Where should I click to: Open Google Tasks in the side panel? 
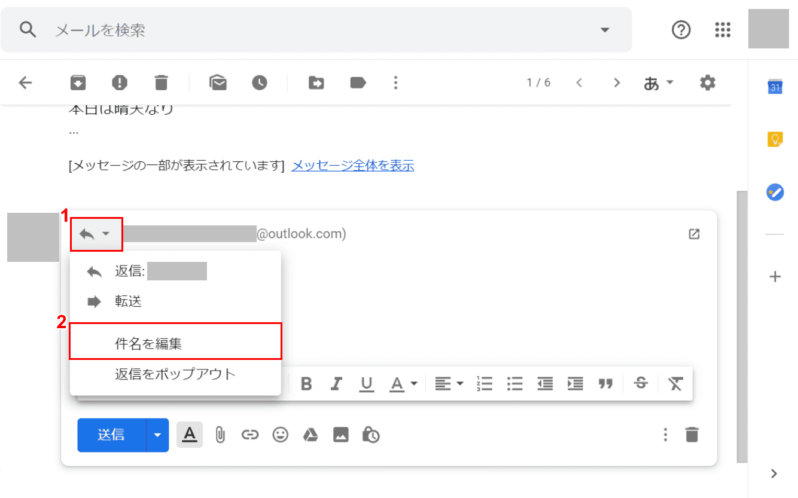coord(775,193)
